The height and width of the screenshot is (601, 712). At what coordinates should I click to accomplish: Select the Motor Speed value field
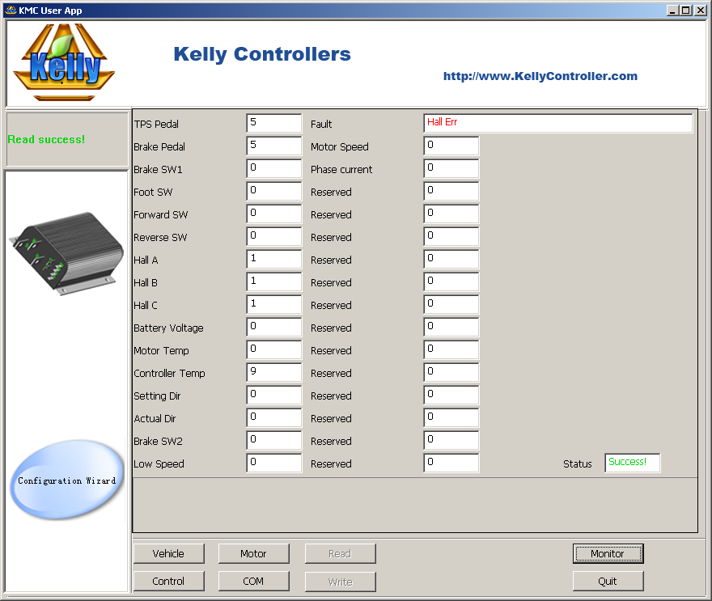point(451,146)
